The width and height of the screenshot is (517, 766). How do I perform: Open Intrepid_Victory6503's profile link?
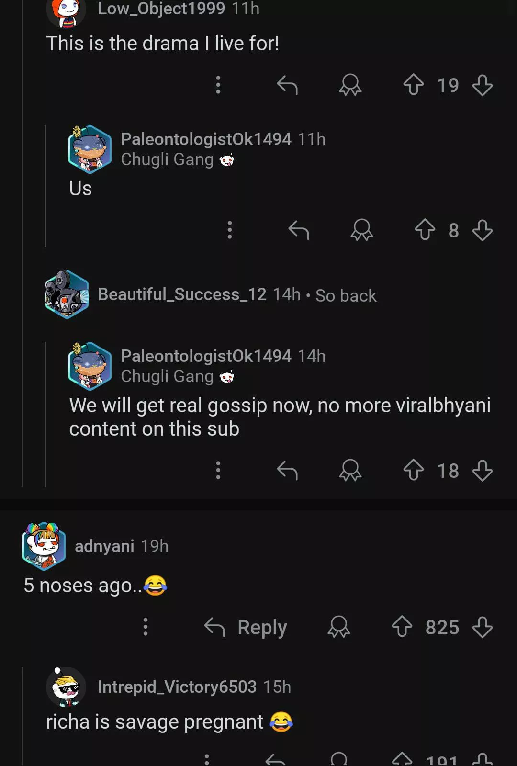tap(177, 687)
